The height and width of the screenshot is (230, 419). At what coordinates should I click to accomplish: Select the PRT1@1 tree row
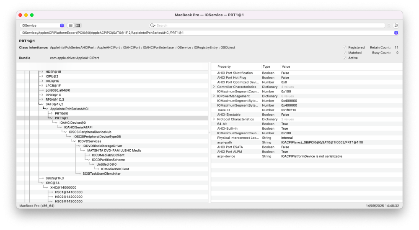112,118
